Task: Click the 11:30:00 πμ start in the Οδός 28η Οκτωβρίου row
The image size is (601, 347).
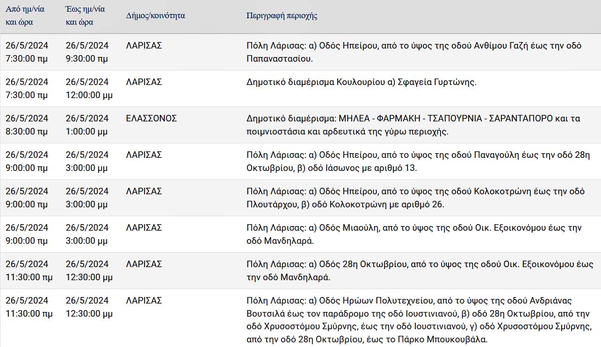Action: tap(29, 270)
